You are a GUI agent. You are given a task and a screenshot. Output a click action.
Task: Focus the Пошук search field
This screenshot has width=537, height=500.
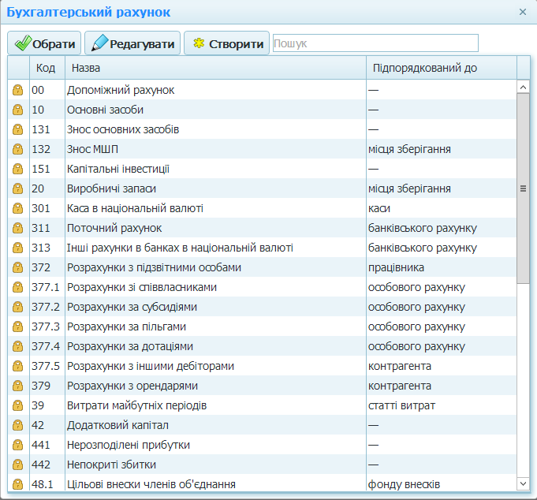[x=375, y=43]
